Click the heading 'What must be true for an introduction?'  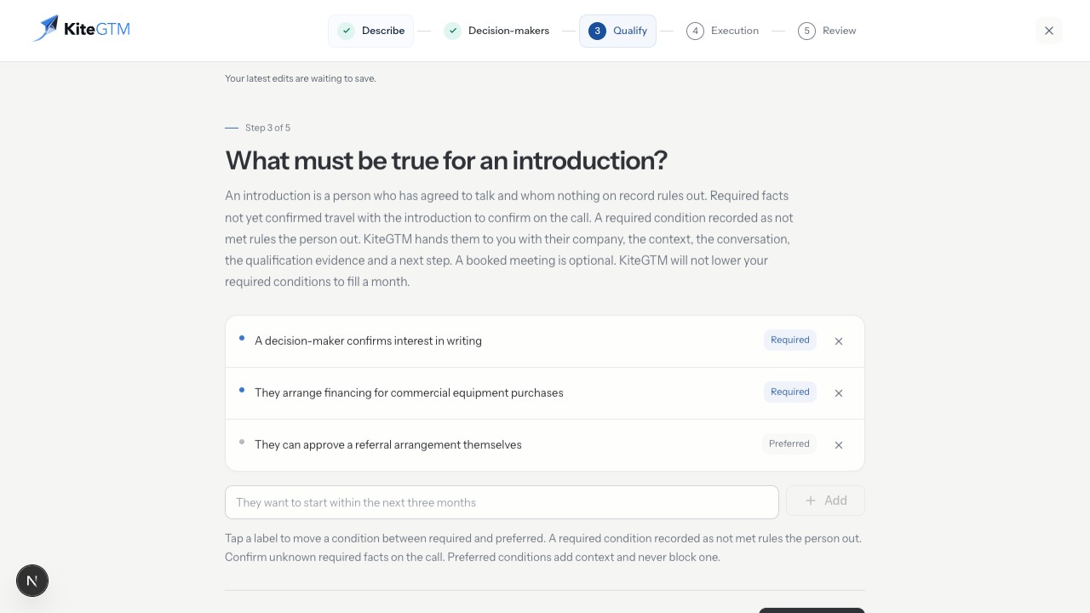click(x=446, y=160)
